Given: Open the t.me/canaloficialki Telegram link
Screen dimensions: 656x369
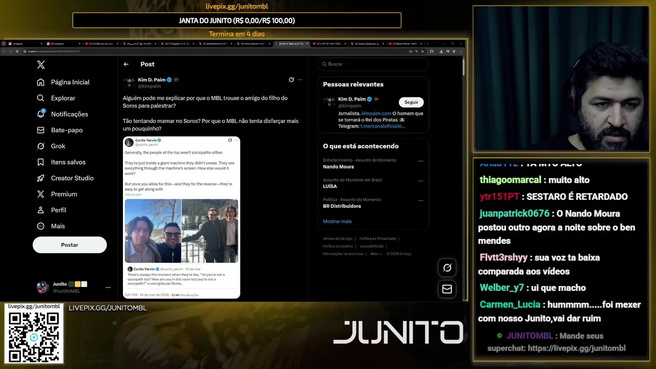Looking at the screenshot, I should point(382,126).
